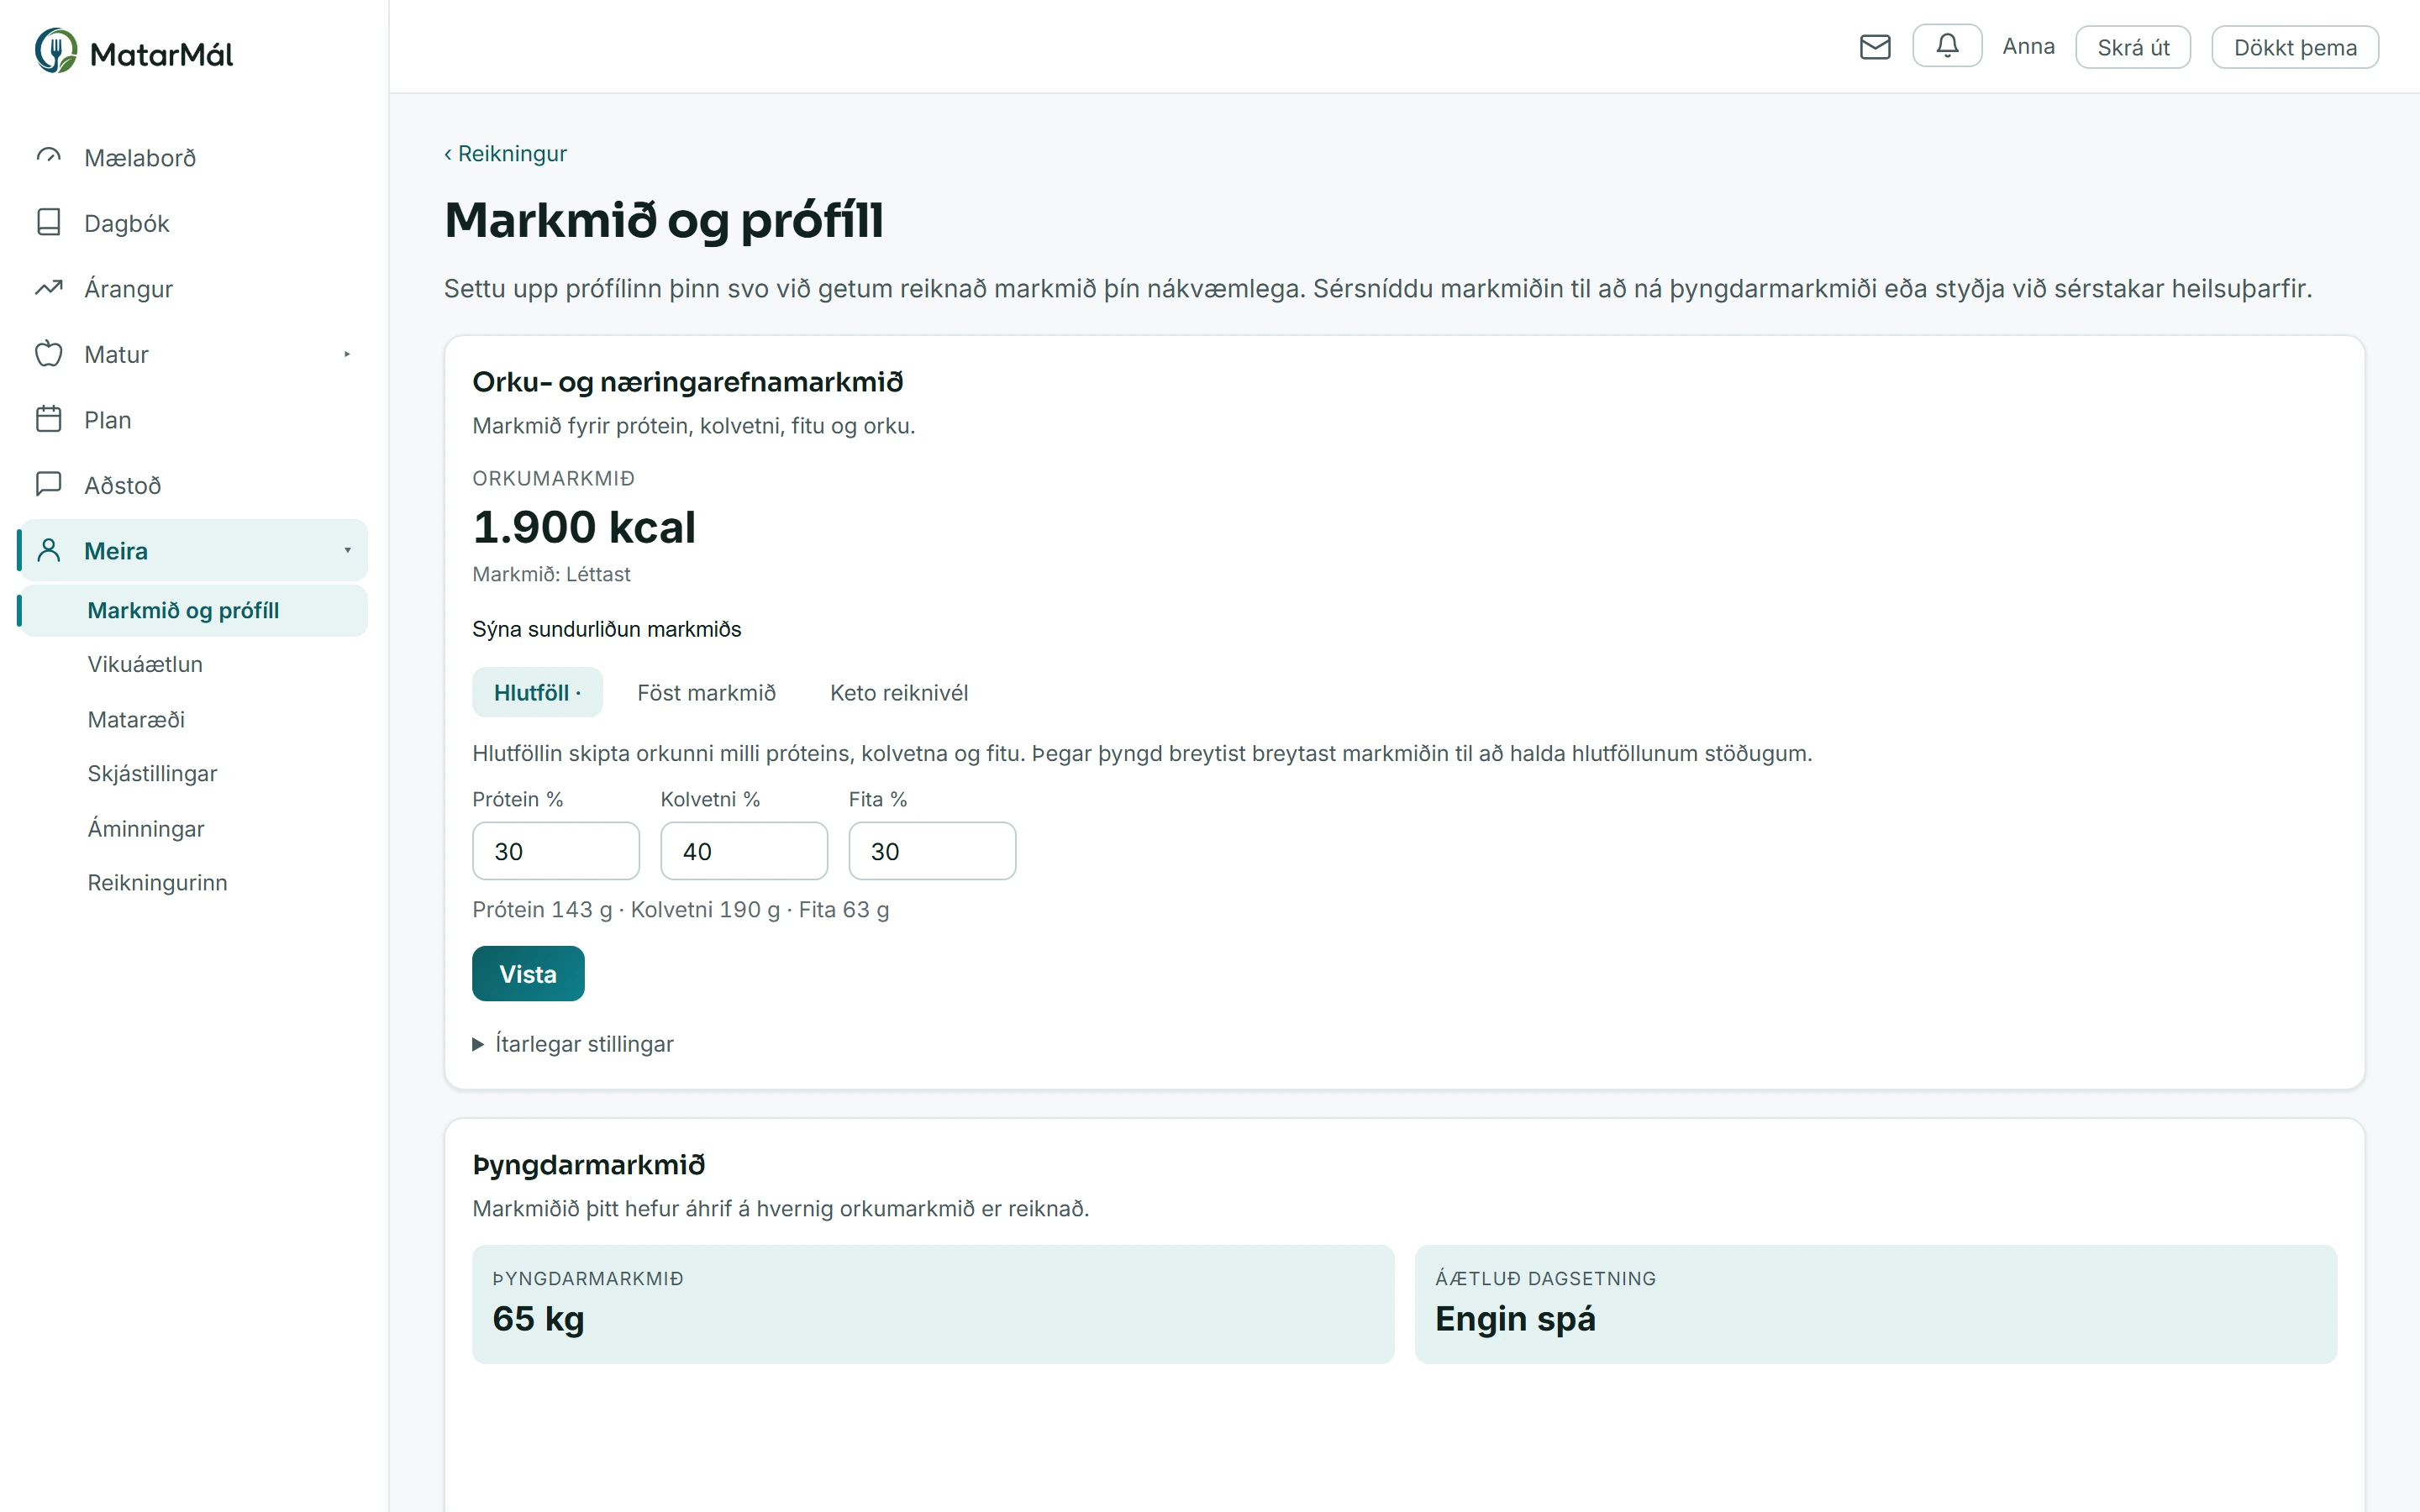
Task: Click the Kolvetni % input field
Action: click(744, 851)
